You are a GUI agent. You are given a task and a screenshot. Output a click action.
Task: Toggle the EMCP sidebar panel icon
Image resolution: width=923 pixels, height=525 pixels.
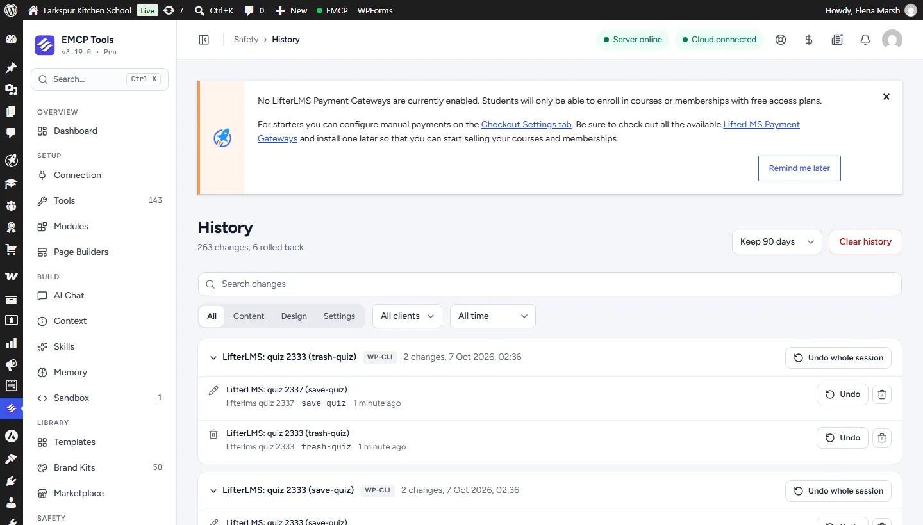204,40
